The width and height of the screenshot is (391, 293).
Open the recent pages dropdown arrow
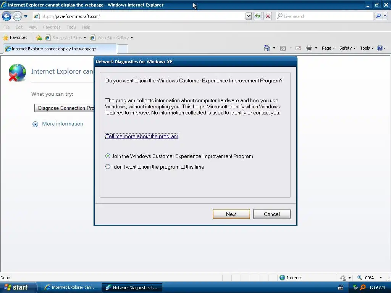(26, 16)
